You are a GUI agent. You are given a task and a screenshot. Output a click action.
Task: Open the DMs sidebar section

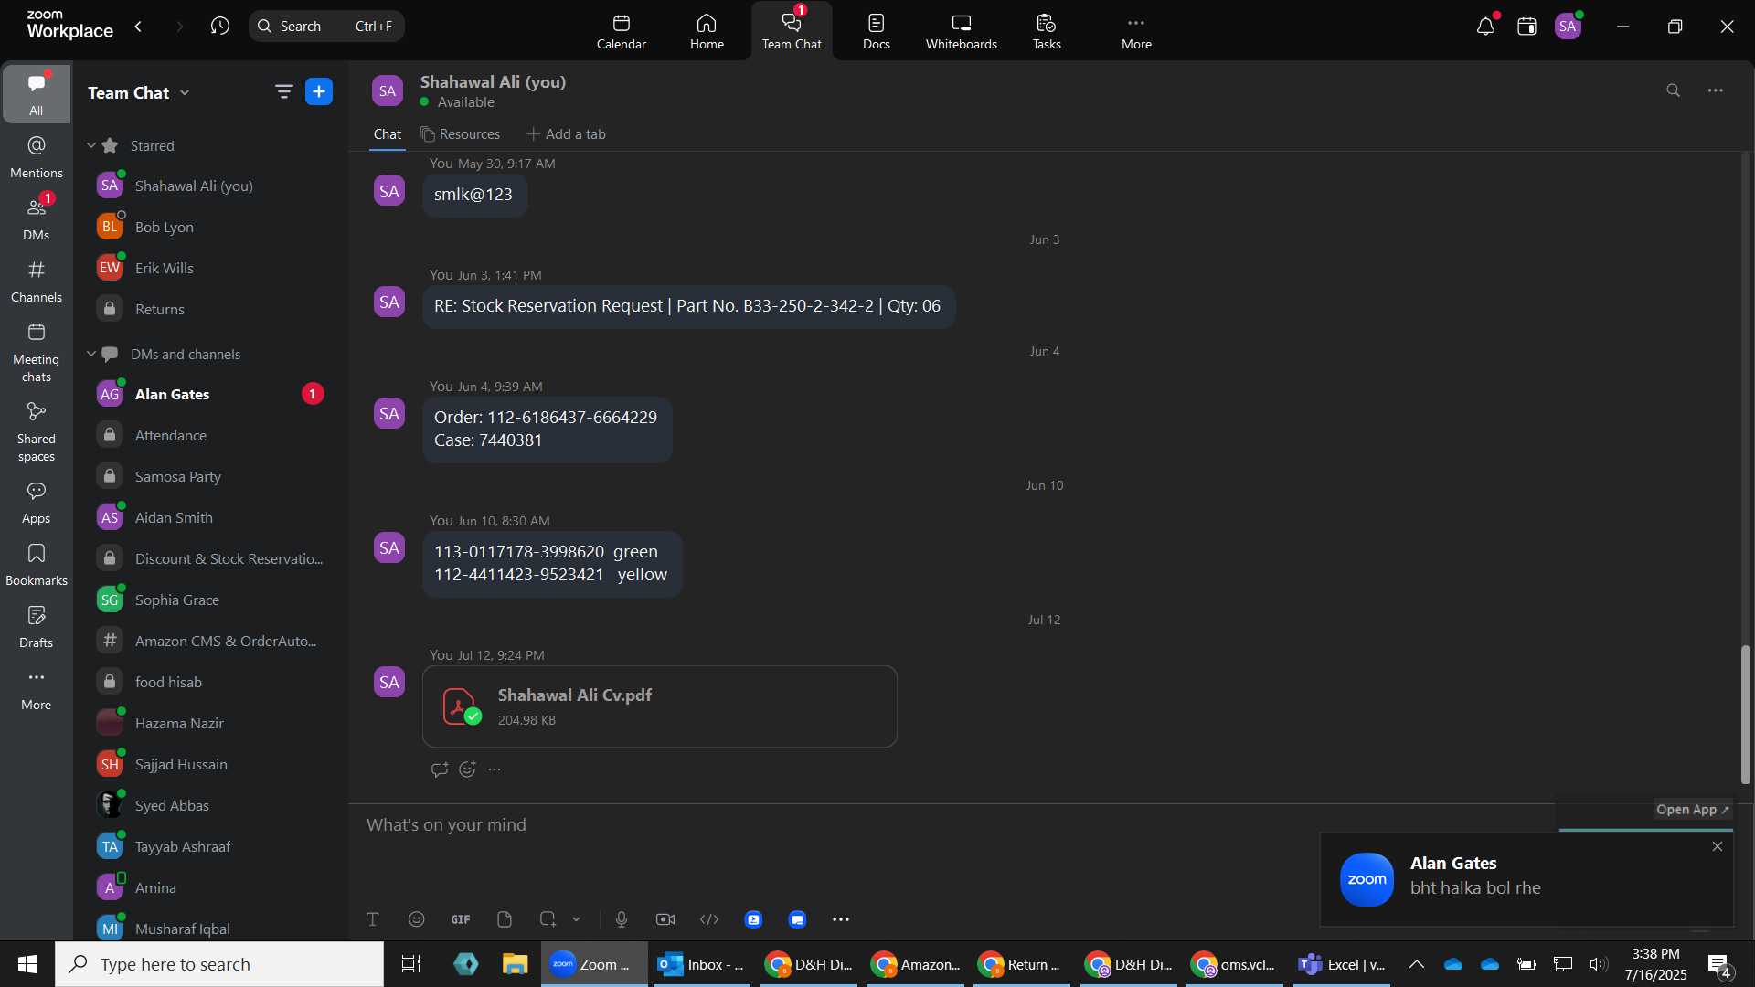pos(37,219)
